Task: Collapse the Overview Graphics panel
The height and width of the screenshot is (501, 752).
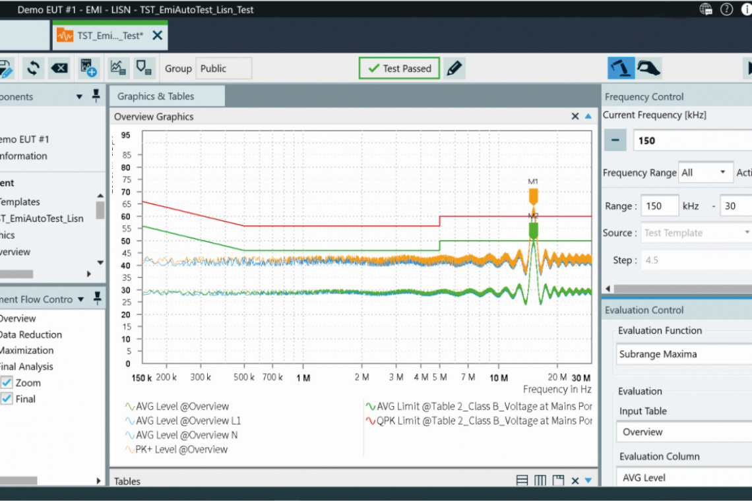Action: pyautogui.click(x=588, y=117)
